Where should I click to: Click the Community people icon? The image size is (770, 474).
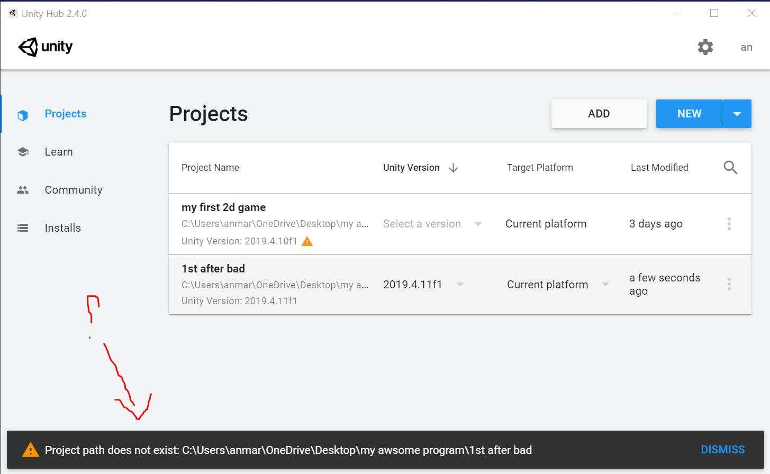click(x=23, y=190)
